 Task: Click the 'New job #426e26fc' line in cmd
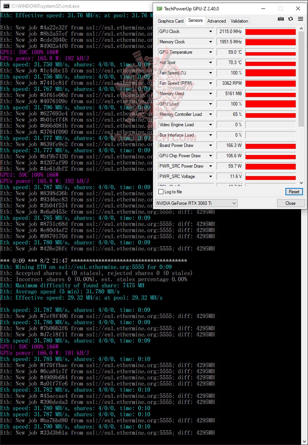pyautogui.click(x=107, y=249)
